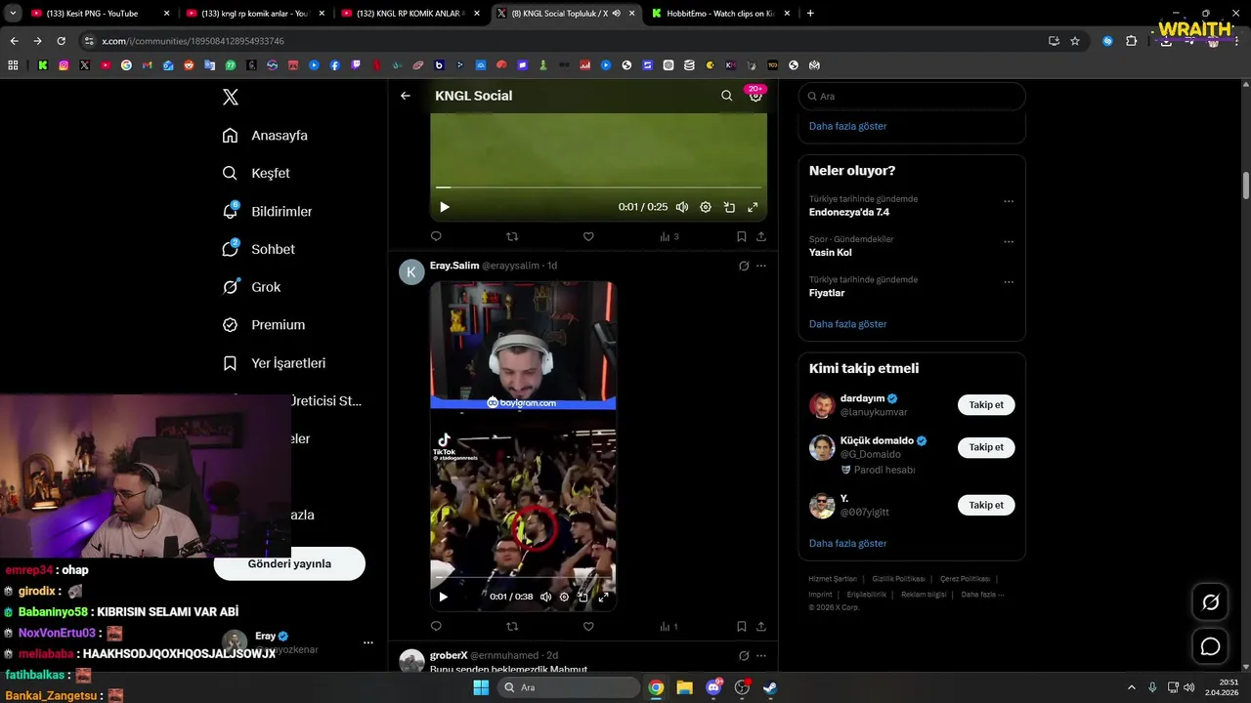Open the more menu on Eray.Salim's post

pyautogui.click(x=761, y=266)
